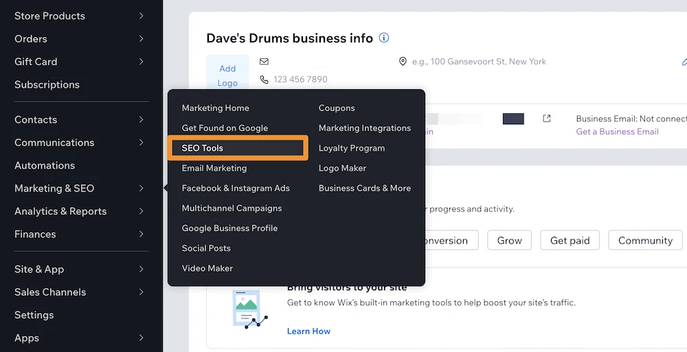The image size is (687, 352).
Task: Click the Learn How link
Action: tap(308, 331)
